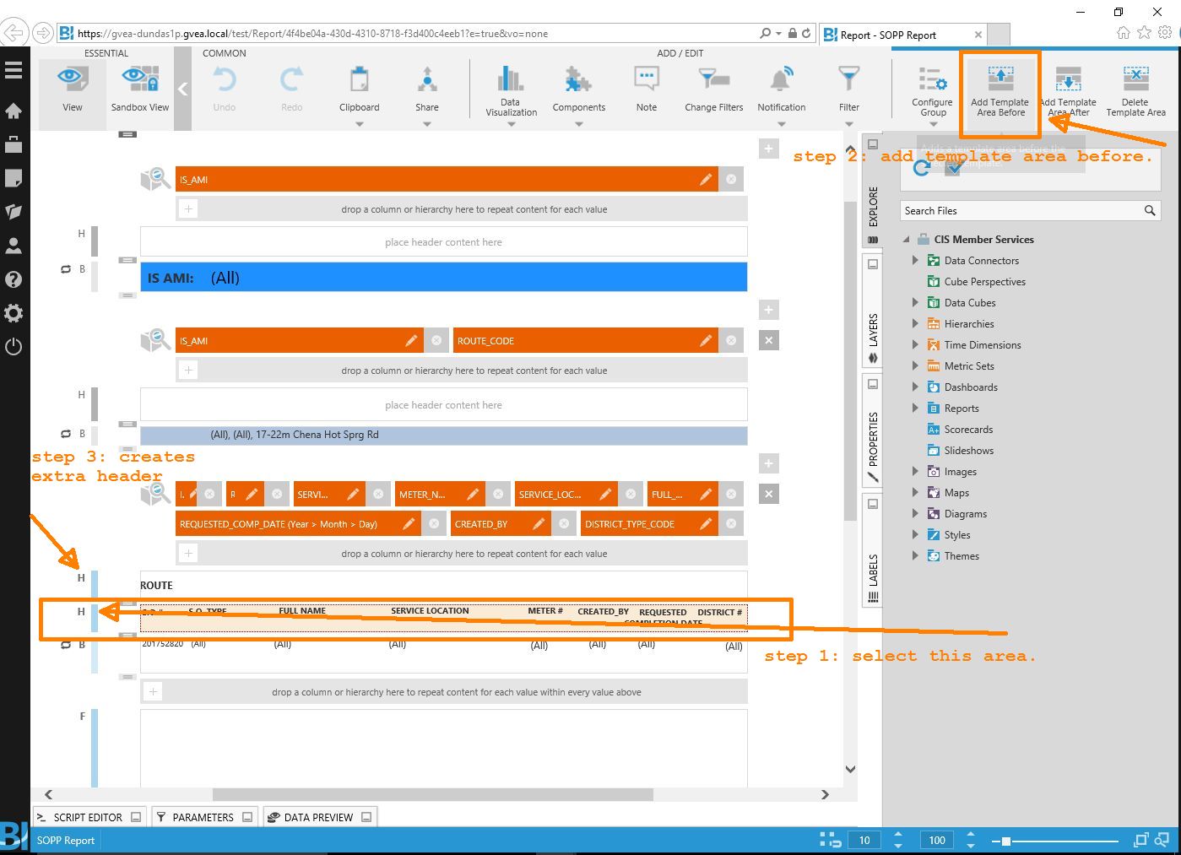Increase the zoom value 100 stepper
1181x855 pixels.
pyautogui.click(x=971, y=836)
